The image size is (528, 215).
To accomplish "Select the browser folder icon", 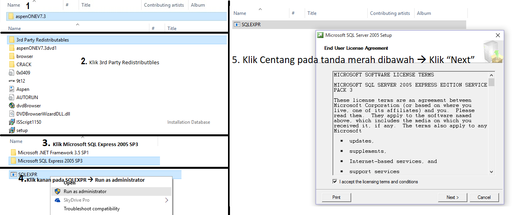I will (12, 56).
